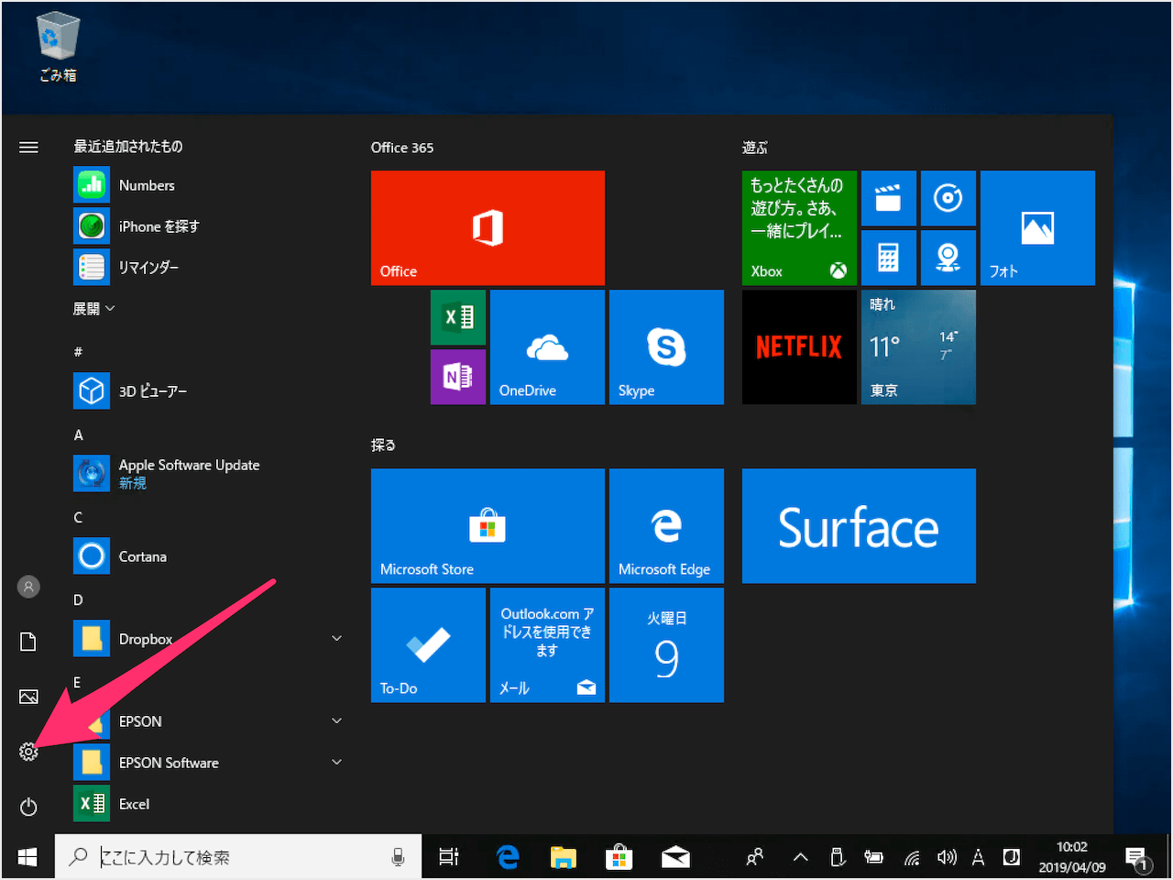Open Microsoft Store from the taskbar
The image size is (1173, 880).
click(619, 857)
